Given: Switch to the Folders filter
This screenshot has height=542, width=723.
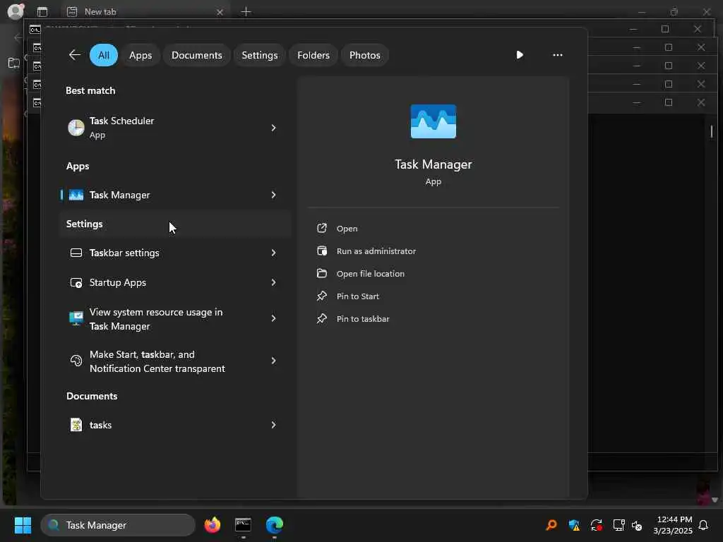Looking at the screenshot, I should coord(313,55).
